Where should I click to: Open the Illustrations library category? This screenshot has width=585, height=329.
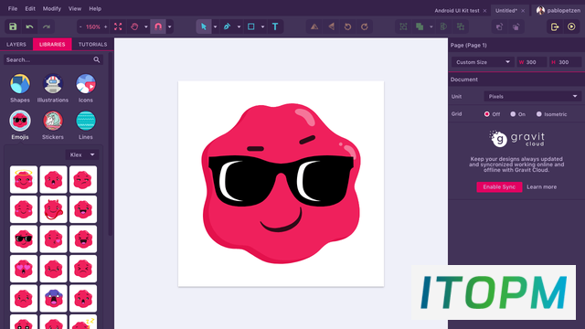(x=53, y=88)
